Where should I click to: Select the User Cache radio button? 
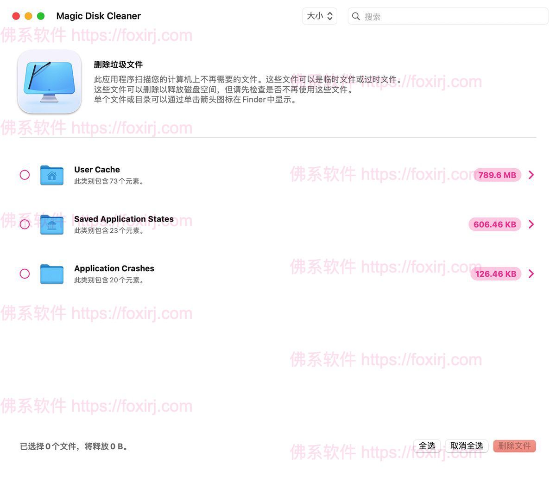tap(25, 175)
